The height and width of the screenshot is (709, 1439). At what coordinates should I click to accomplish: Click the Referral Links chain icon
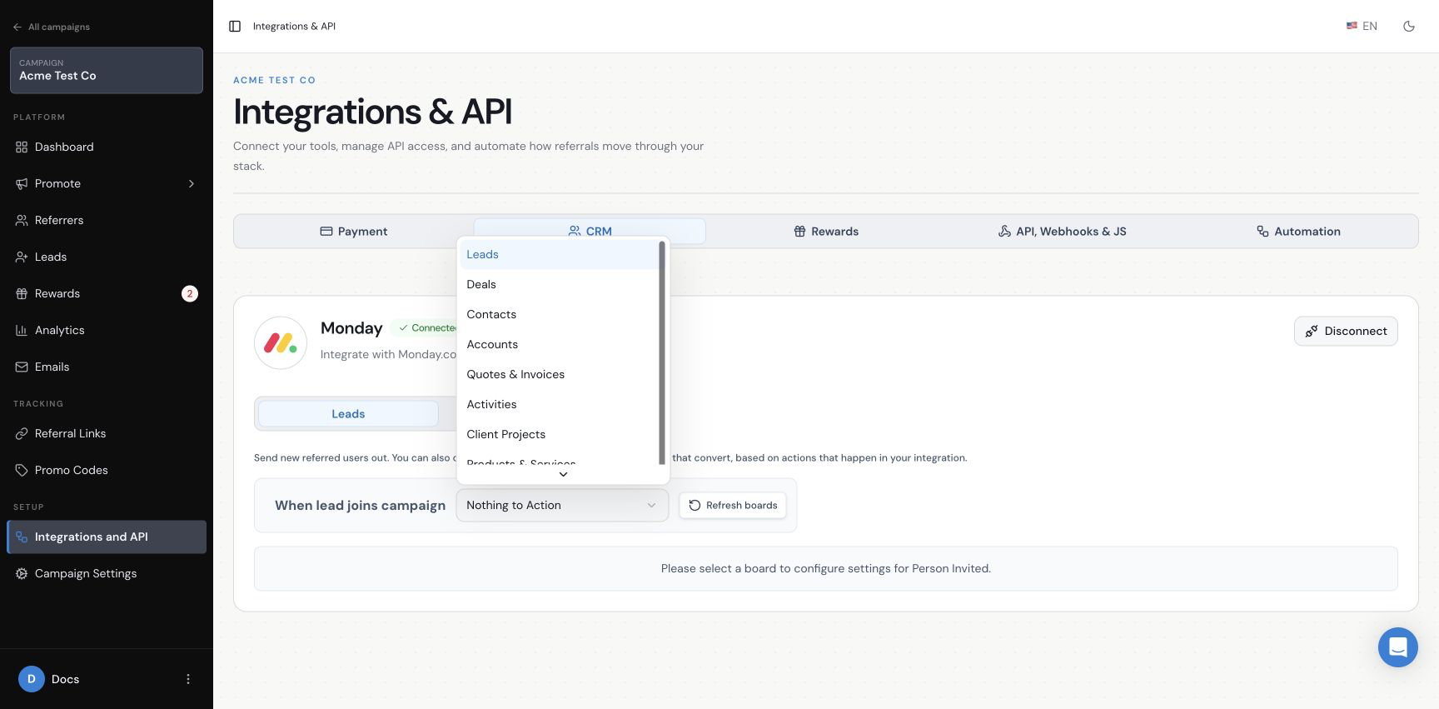pyautogui.click(x=22, y=433)
